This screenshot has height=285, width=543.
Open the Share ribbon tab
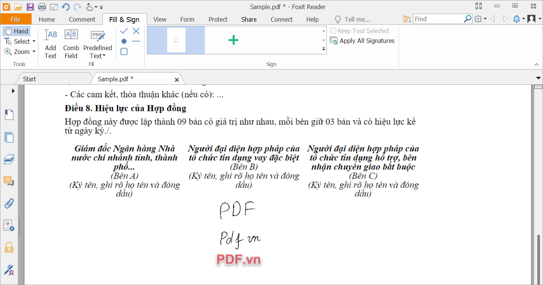pyautogui.click(x=249, y=19)
